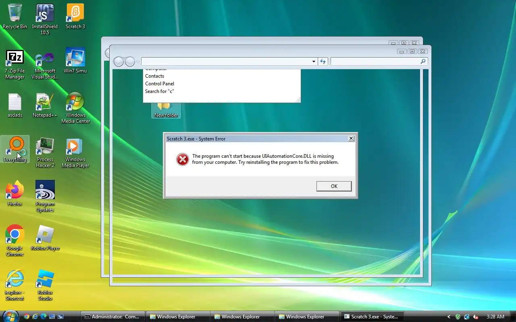This screenshot has height=322, width=516.
Task: Open recent pages dropdown beside navigation buttons
Action: [x=138, y=62]
